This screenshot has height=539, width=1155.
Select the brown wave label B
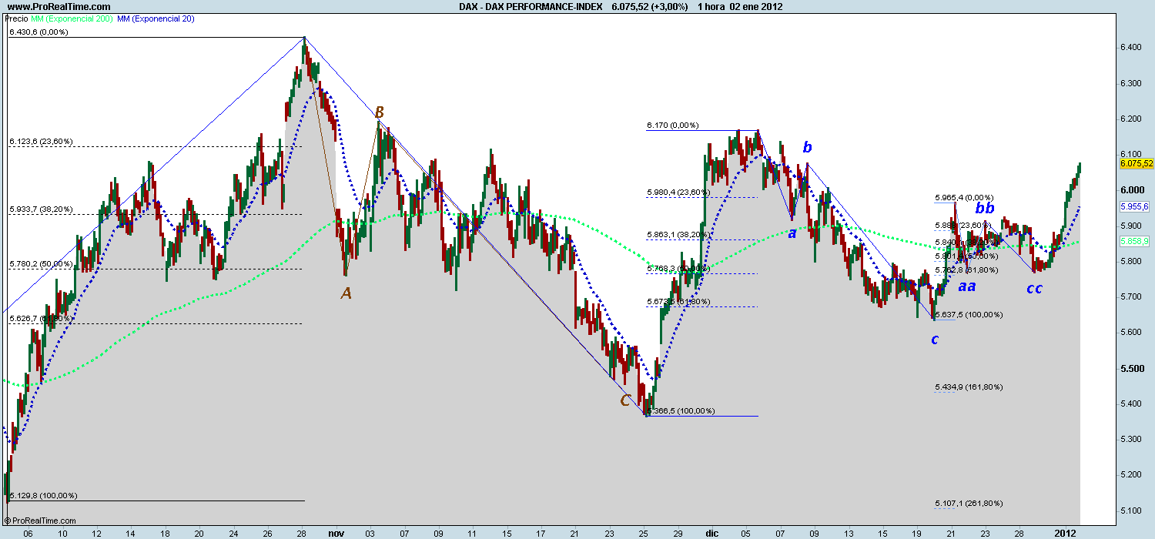pyautogui.click(x=379, y=113)
